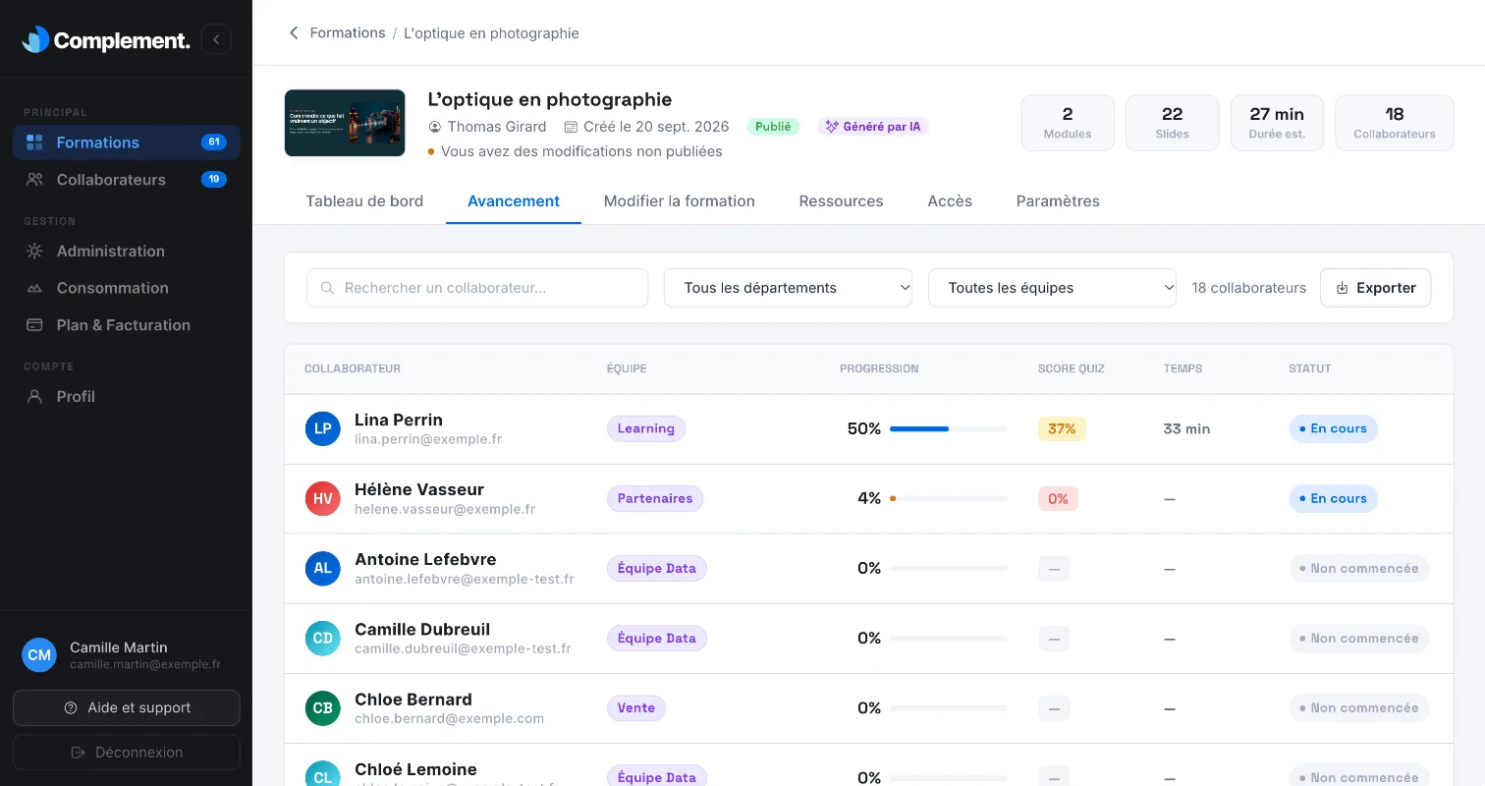1485x786 pixels.
Task: Open Aide et support
Action: (x=127, y=707)
